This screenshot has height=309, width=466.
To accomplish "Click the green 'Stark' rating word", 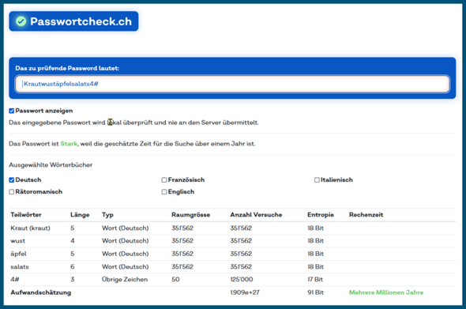I will pyautogui.click(x=69, y=144).
